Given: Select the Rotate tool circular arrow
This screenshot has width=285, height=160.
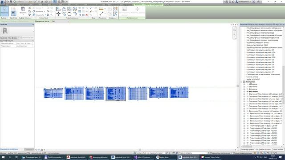Looking at the screenshot, I should [69, 14].
